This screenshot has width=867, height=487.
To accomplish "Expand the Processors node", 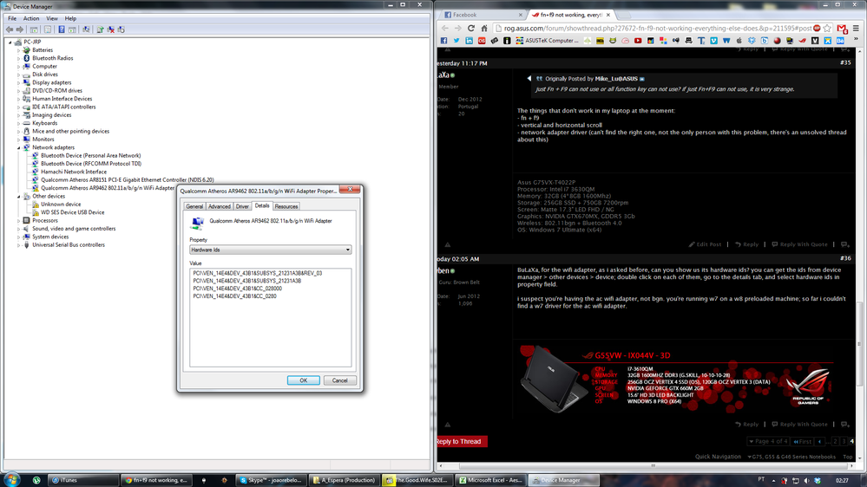I will 18,221.
